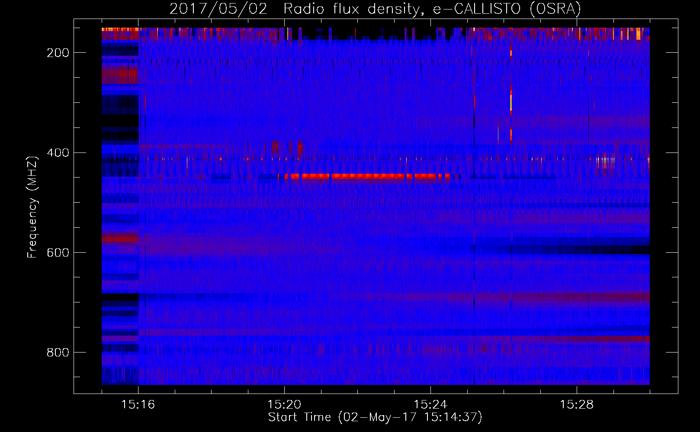Click the 15:16 time tick label
The height and width of the screenshot is (432, 700).
coord(138,405)
